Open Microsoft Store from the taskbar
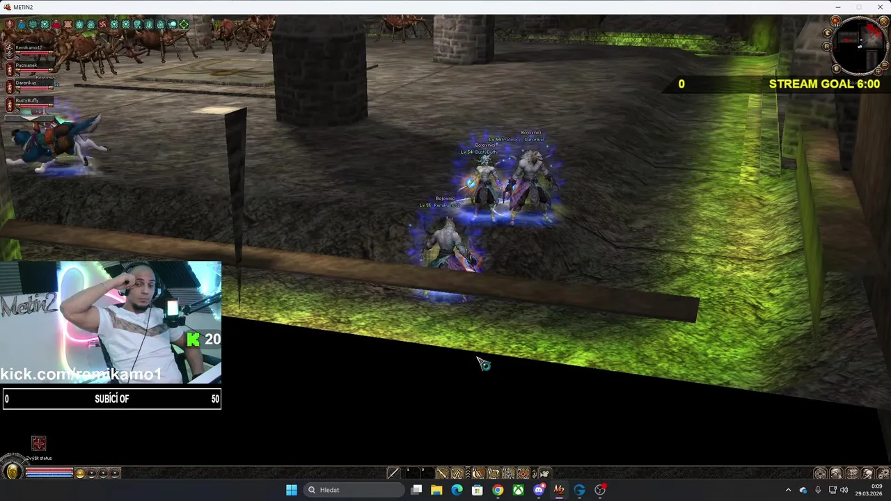 pyautogui.click(x=477, y=490)
